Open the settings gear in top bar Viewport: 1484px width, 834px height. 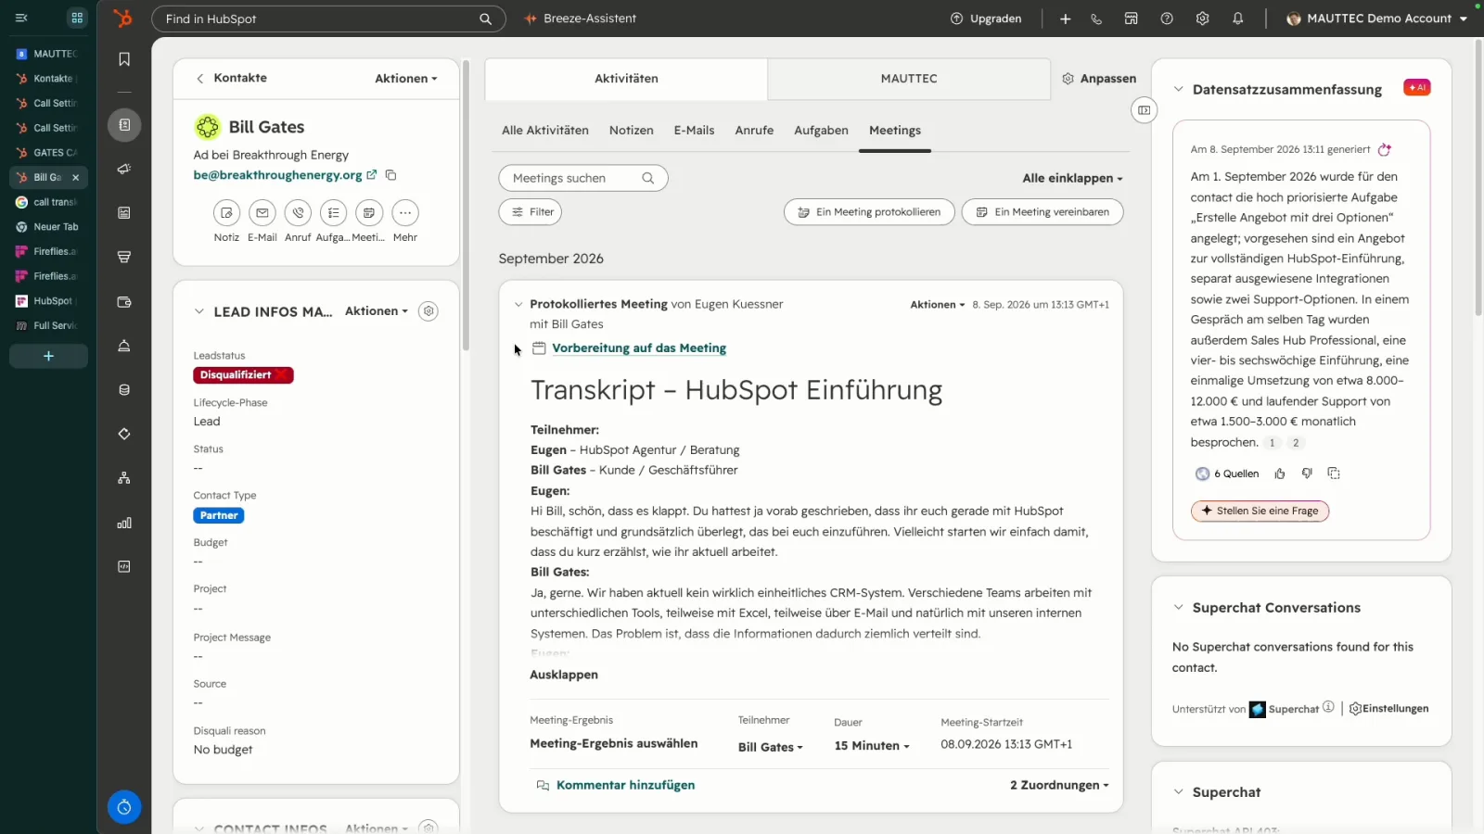click(x=1203, y=19)
